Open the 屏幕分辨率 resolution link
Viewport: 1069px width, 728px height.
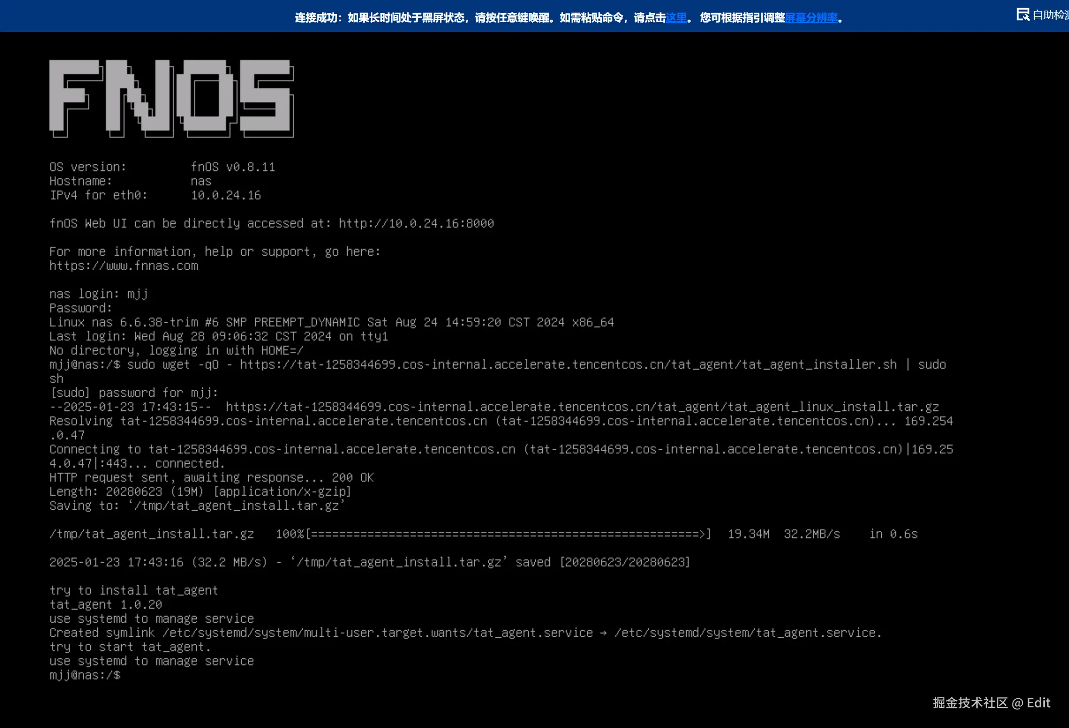click(x=811, y=18)
